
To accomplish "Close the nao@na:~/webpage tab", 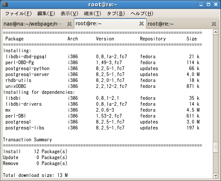I will point(69,24).
